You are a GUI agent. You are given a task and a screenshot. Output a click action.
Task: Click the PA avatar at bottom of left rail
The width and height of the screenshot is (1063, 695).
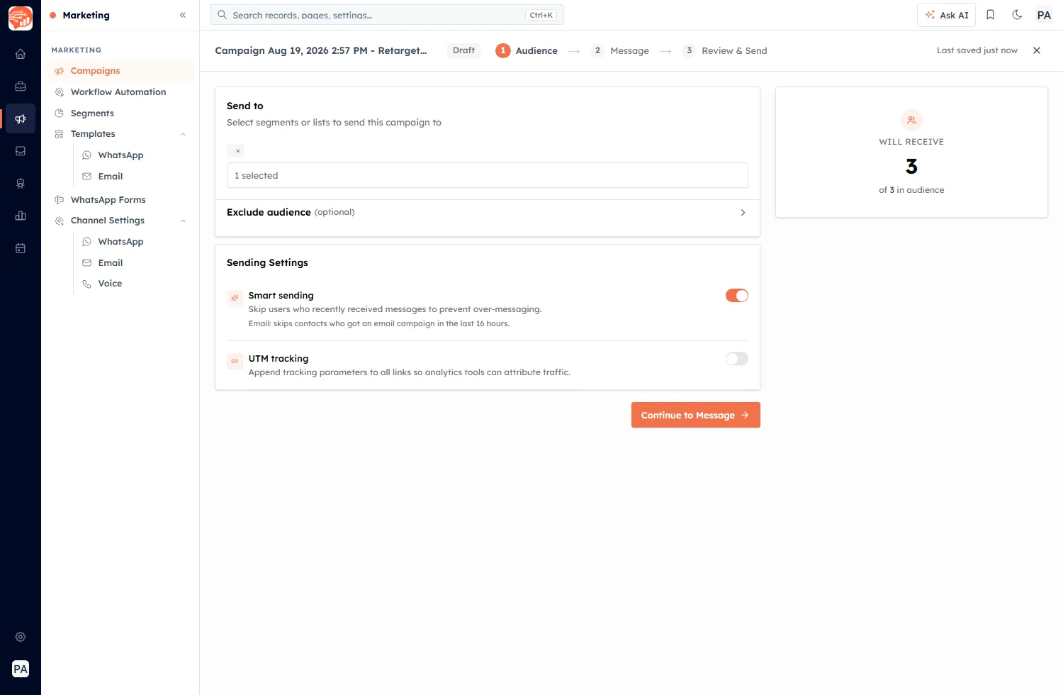(x=21, y=669)
